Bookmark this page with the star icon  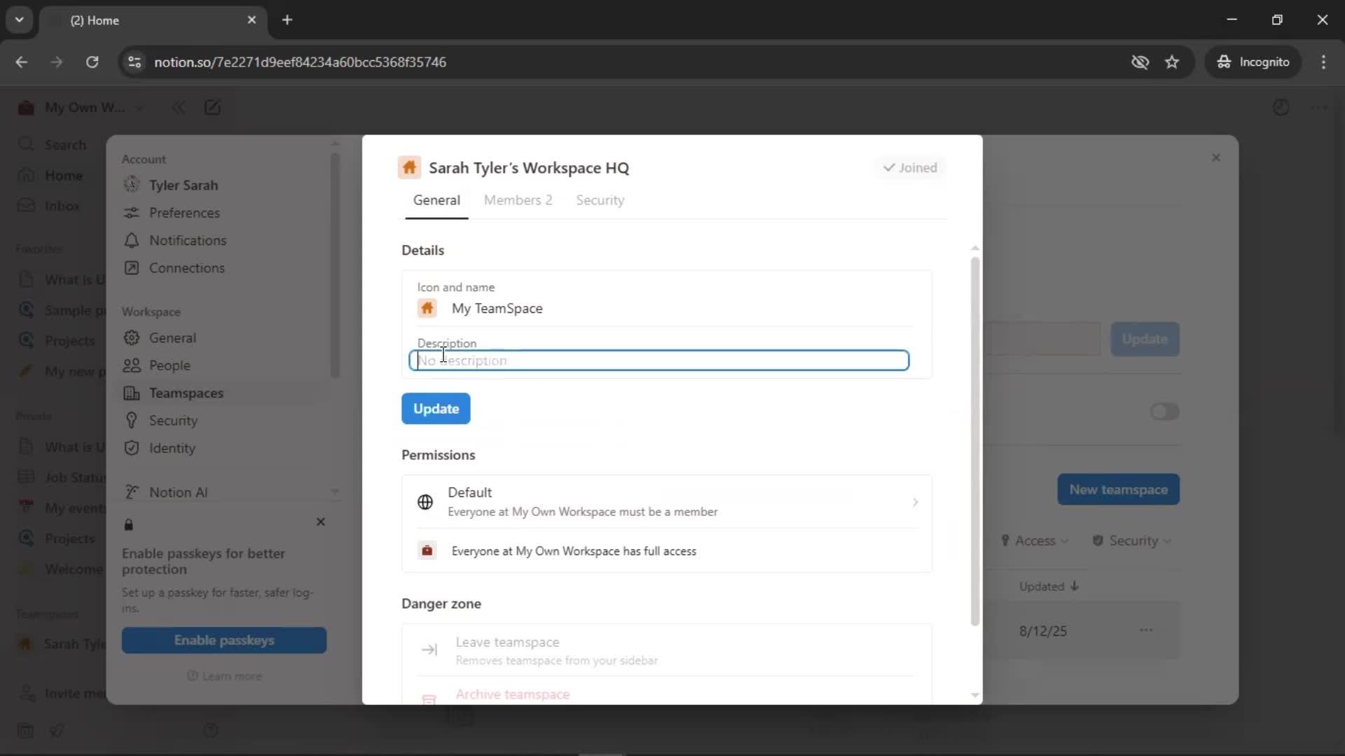[x=1172, y=62]
